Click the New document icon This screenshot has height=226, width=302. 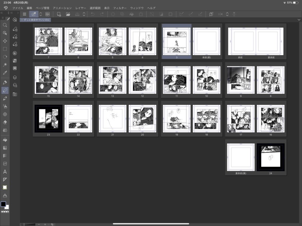(x=59, y=14)
